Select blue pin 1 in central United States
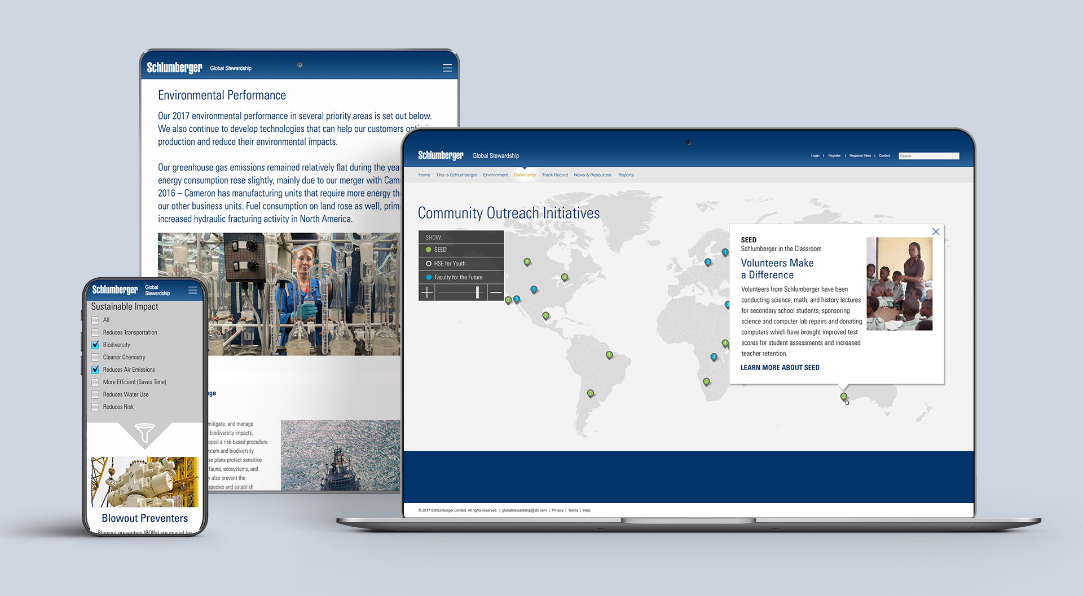The height and width of the screenshot is (596, 1083). [x=534, y=290]
